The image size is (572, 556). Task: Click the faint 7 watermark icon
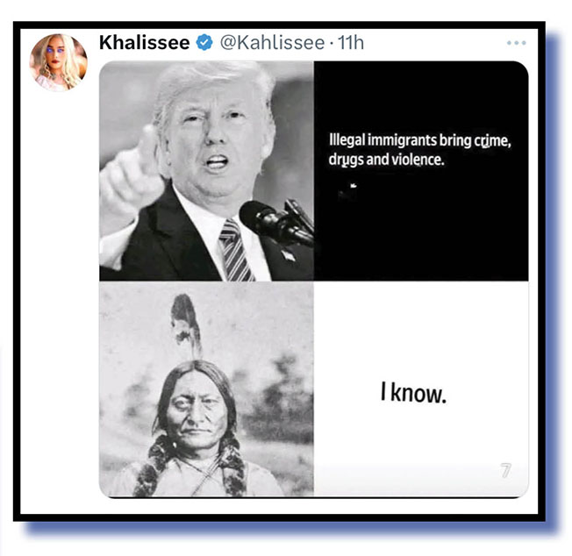505,471
